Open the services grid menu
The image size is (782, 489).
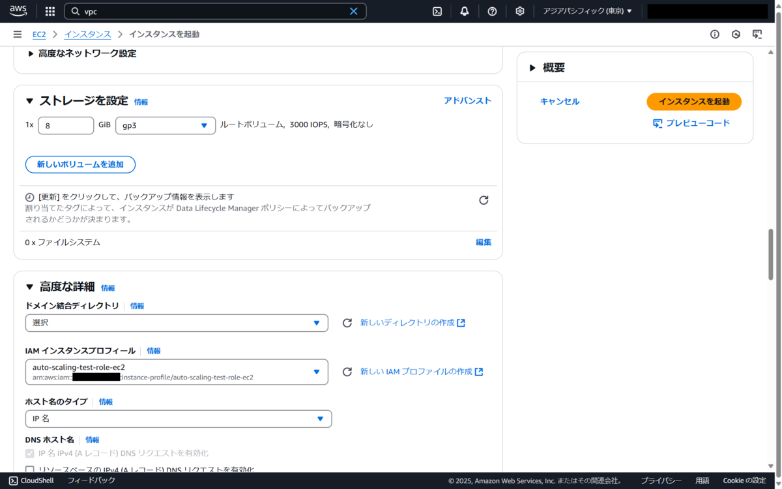(50, 11)
